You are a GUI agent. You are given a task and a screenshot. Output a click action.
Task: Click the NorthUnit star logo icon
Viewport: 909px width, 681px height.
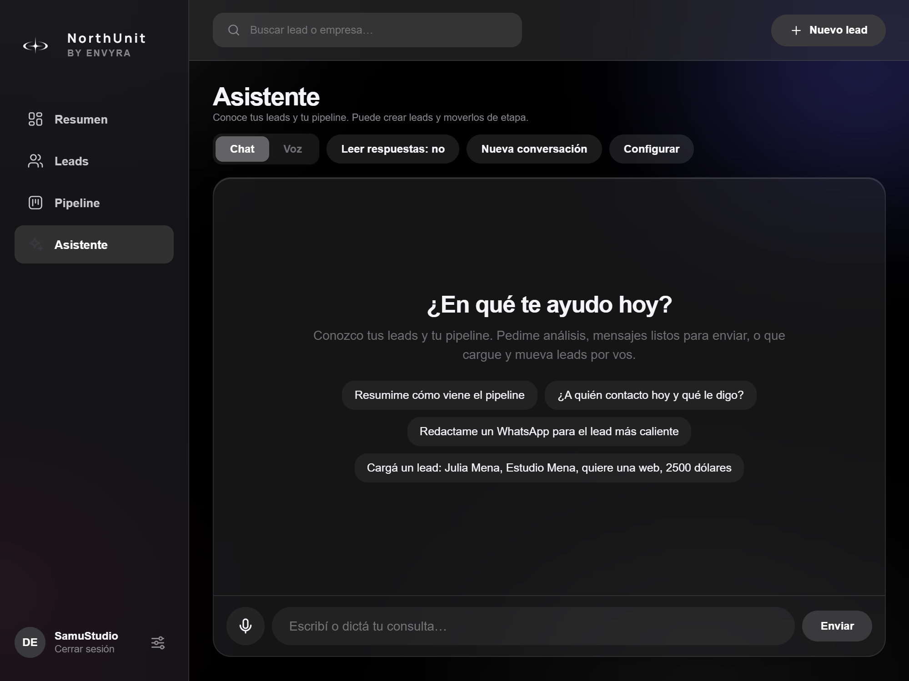pos(35,45)
